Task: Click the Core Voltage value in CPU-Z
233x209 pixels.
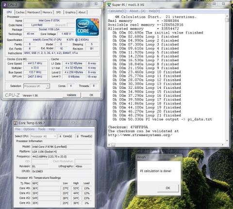Action: click(x=66, y=34)
